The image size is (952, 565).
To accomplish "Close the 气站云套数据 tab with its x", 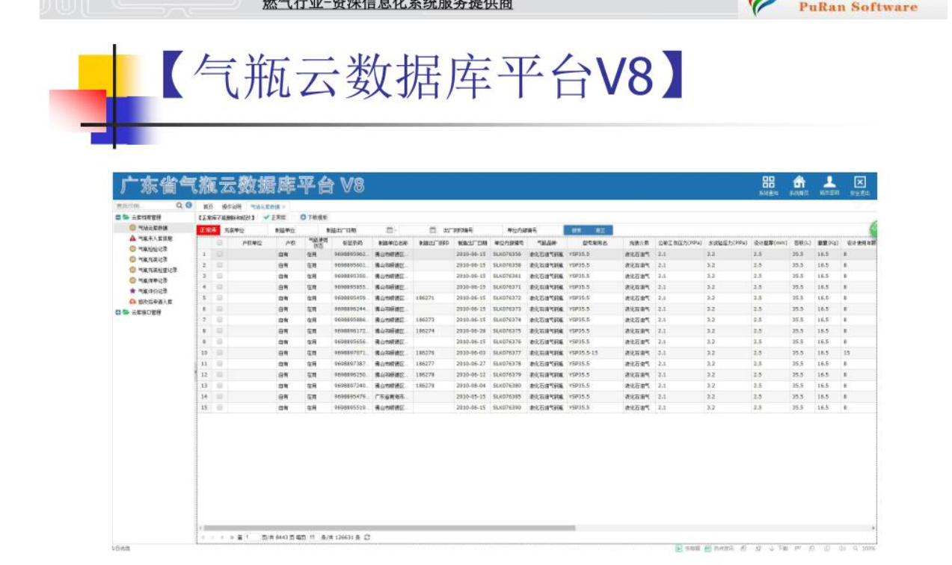I will point(284,206).
